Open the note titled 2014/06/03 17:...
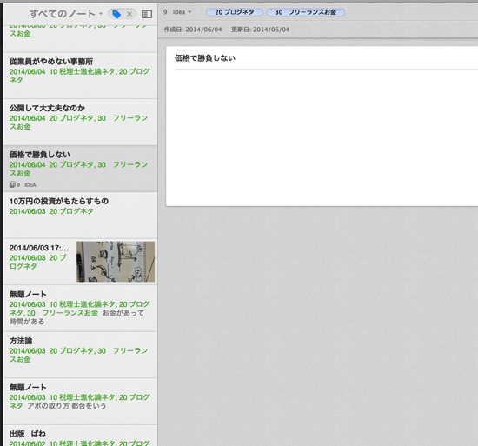The image size is (478, 446). 81,262
